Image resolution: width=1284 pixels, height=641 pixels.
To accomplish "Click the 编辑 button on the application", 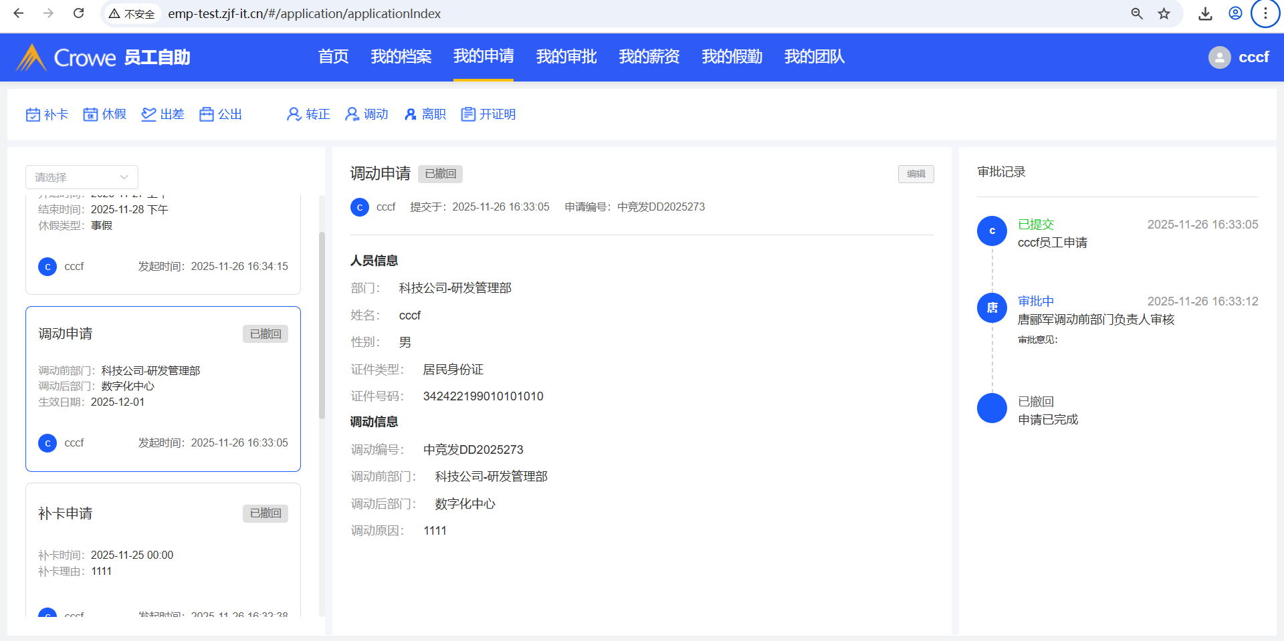I will click(x=916, y=174).
